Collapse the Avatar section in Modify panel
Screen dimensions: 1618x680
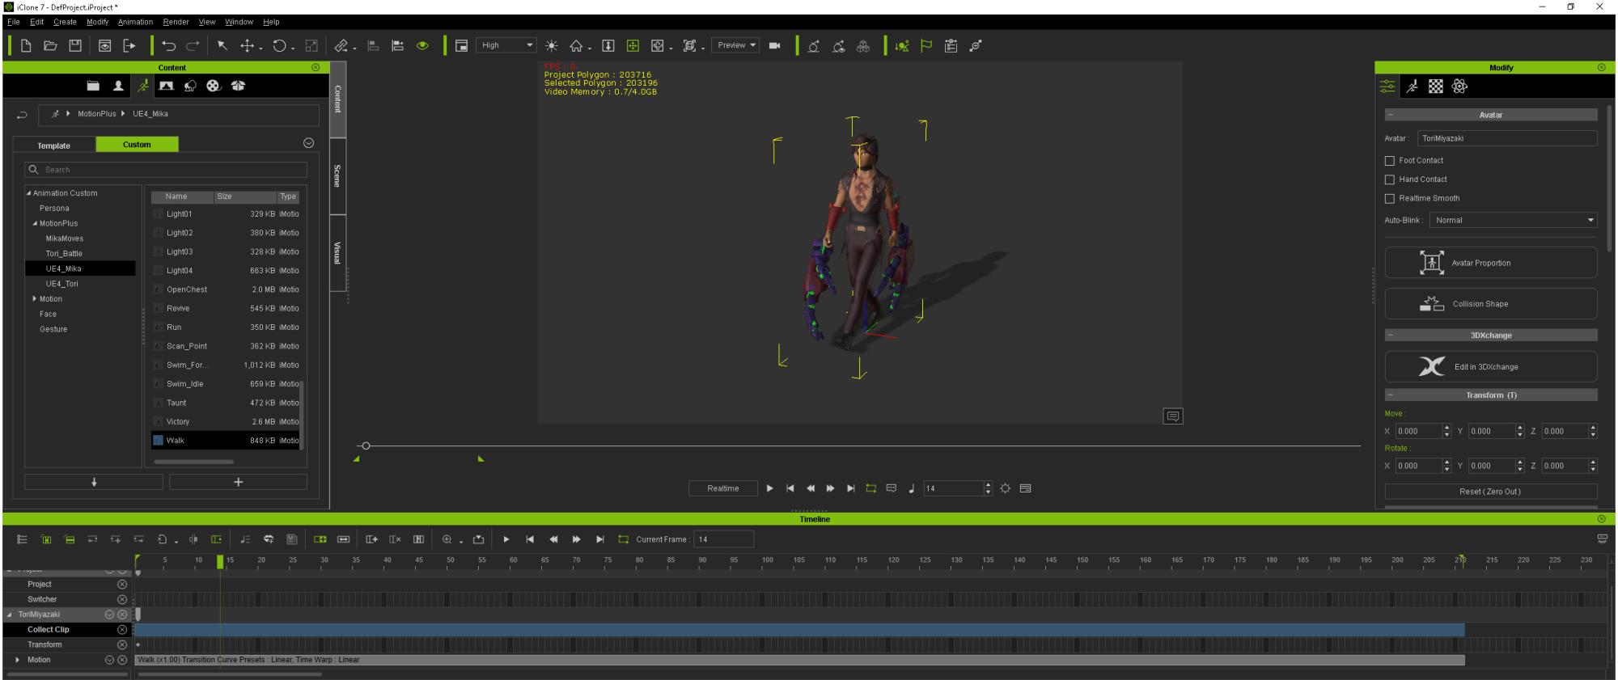tap(1391, 115)
